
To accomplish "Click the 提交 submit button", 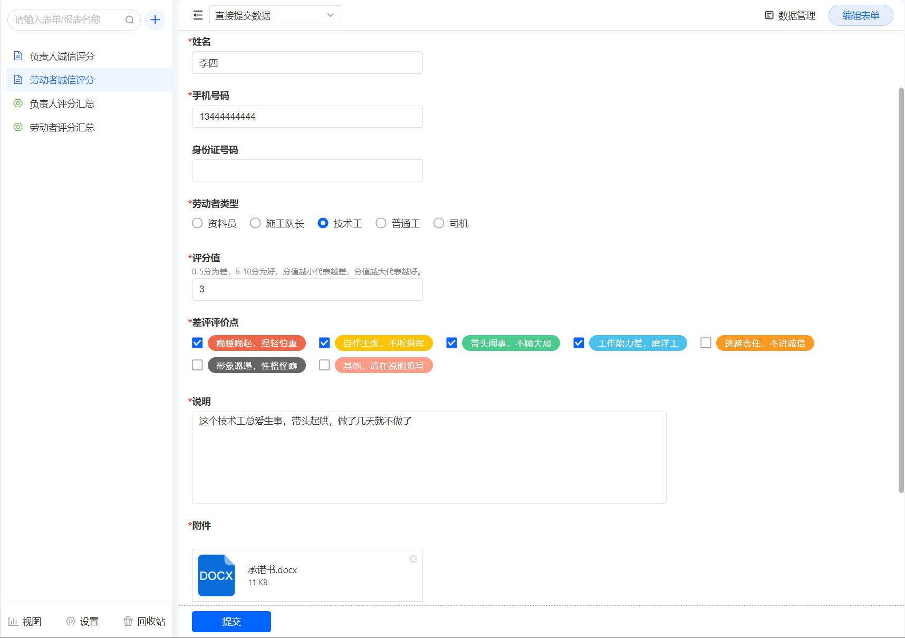I will point(231,621).
